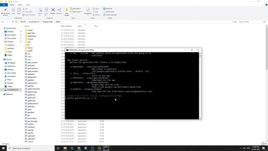Click the MINGW64 terminal scrollbar up arrow
This screenshot has height=151, width=268.
pyautogui.click(x=200, y=53)
